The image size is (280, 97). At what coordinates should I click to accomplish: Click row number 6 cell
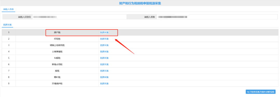(9, 64)
